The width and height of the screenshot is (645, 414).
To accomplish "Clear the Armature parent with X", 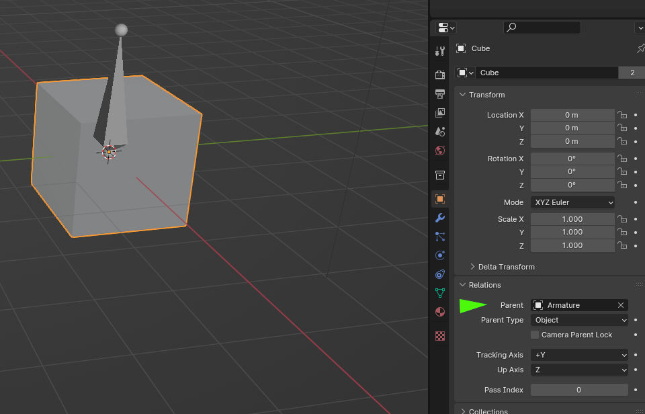I will (x=621, y=305).
